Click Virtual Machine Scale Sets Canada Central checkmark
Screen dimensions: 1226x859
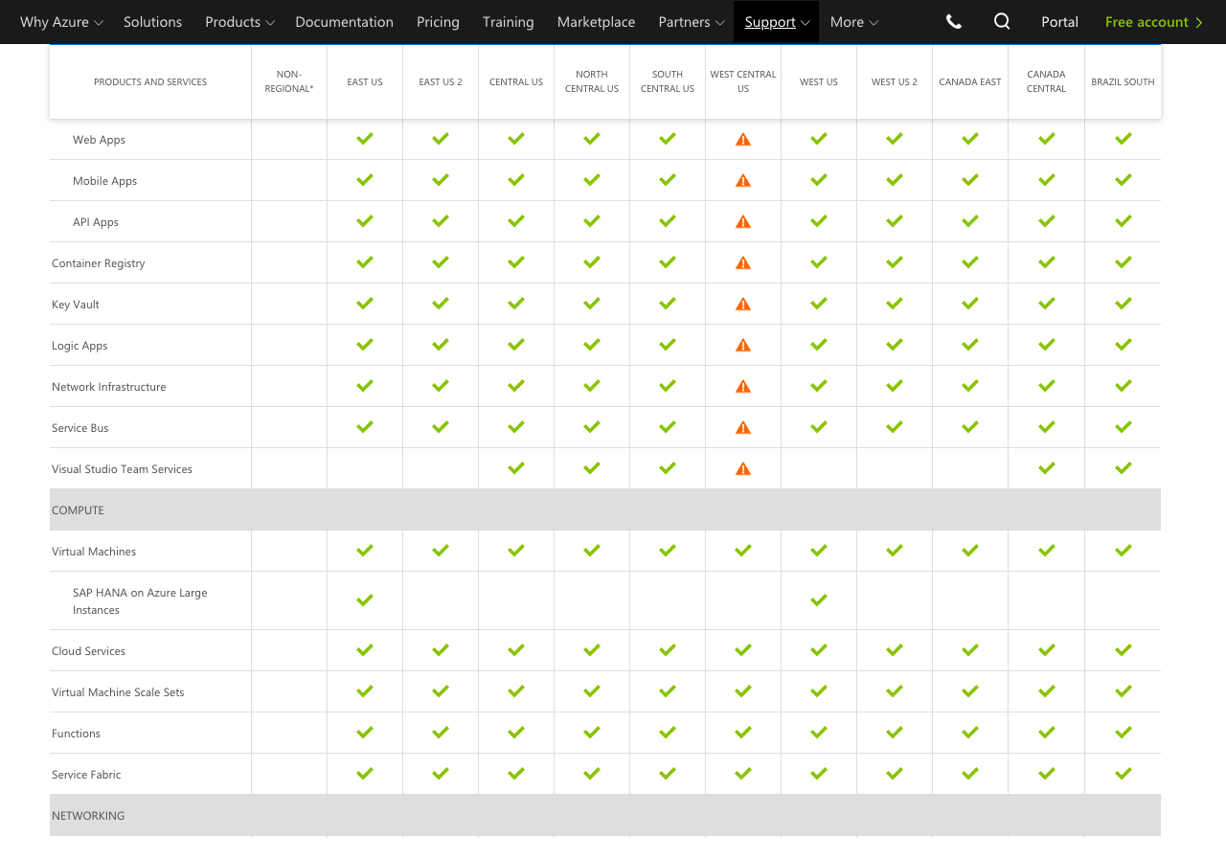(1047, 691)
